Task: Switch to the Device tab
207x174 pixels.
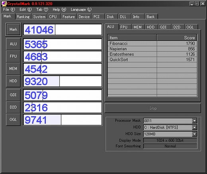Action: click(84, 17)
